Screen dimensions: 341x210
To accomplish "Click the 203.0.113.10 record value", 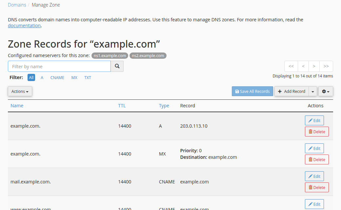I will coord(194,126).
